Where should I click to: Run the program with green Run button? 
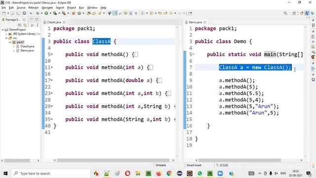pos(46,13)
